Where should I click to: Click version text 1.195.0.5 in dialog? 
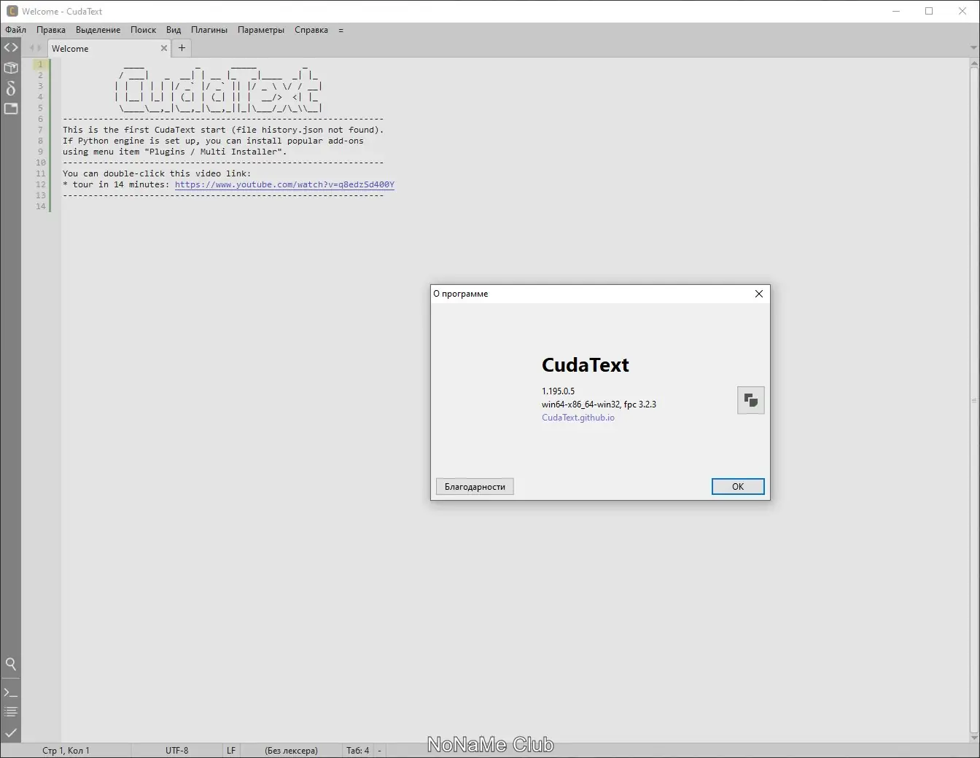(x=558, y=391)
